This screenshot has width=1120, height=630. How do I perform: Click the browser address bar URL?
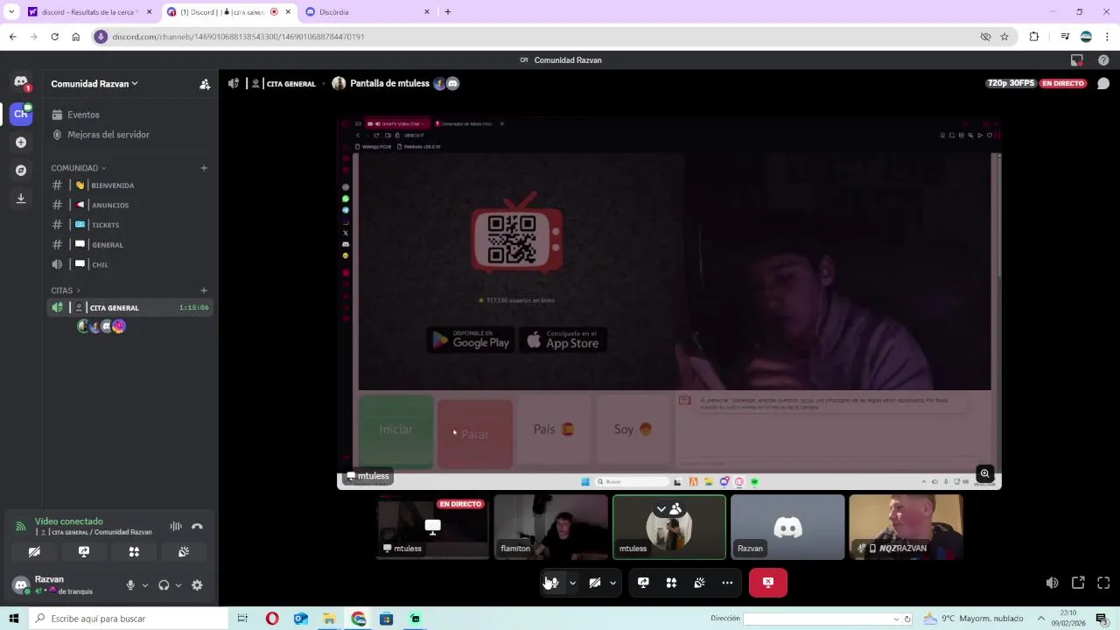[x=238, y=37]
